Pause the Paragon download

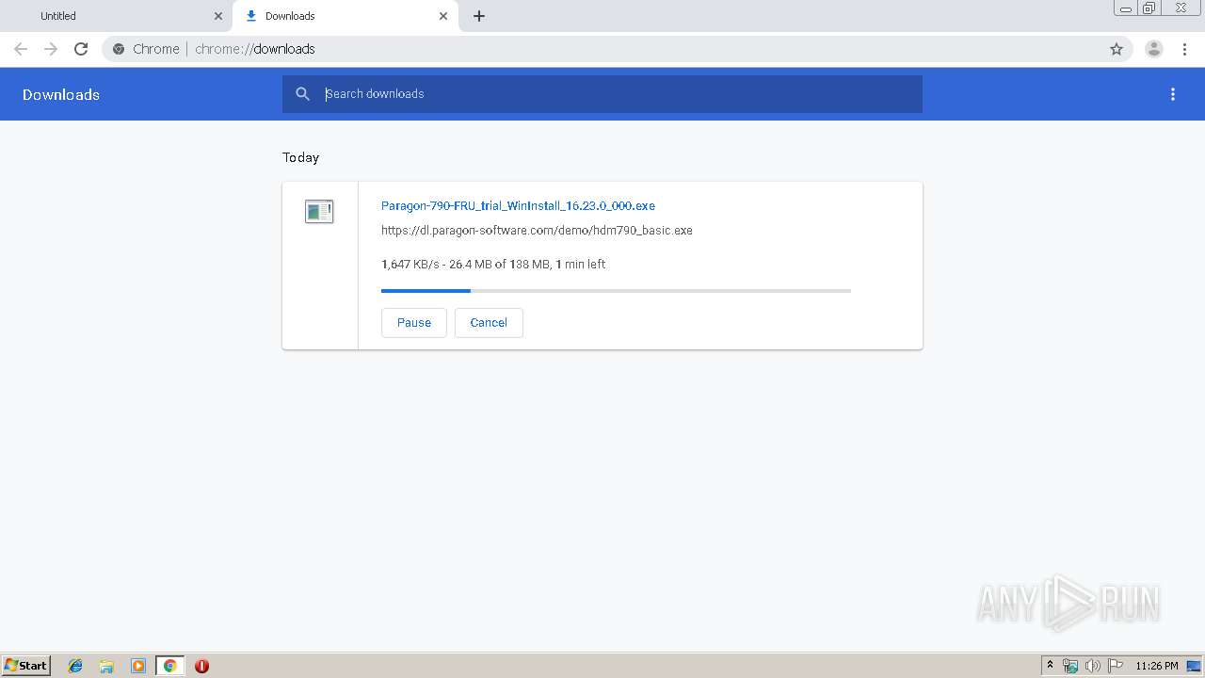(x=414, y=322)
